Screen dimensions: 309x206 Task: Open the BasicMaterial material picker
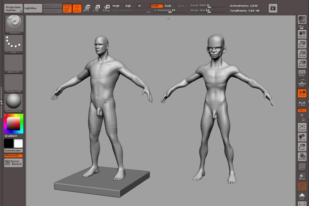[x=14, y=102]
